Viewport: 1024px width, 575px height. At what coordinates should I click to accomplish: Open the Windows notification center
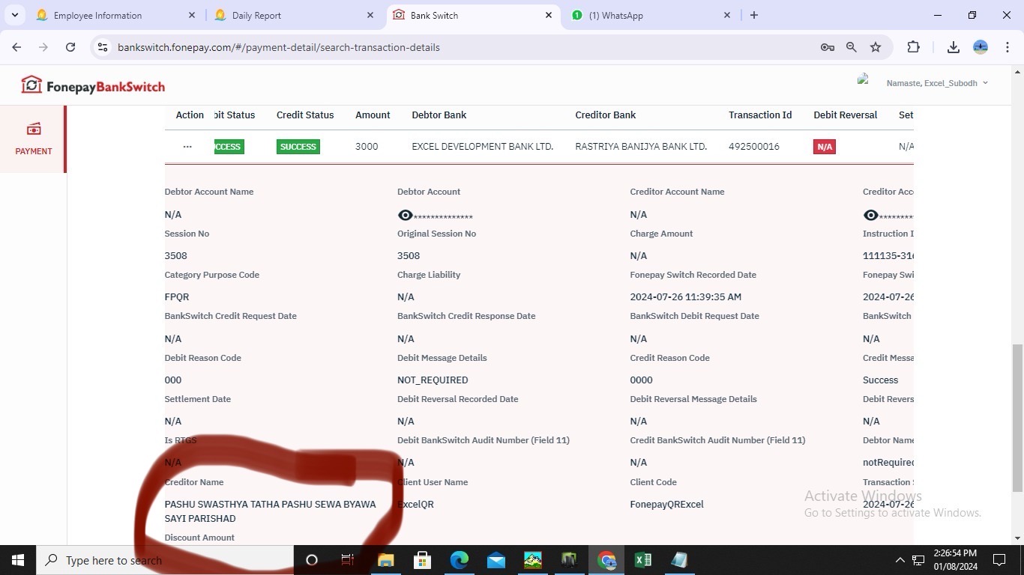pos(999,560)
